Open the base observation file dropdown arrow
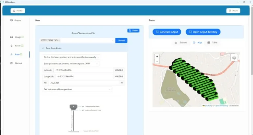The image size is (253, 135). coord(113,40)
